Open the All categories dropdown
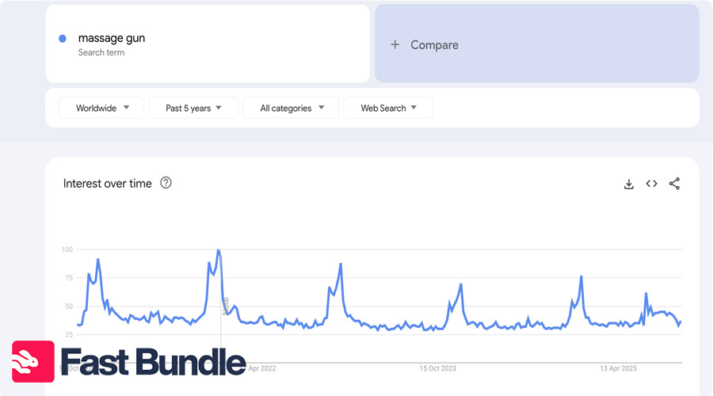Screen dimensions: 713x396 tap(291, 108)
